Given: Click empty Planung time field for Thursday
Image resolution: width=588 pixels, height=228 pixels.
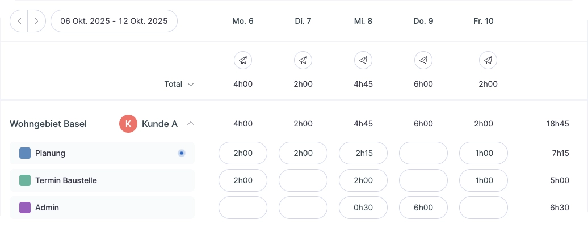Looking at the screenshot, I should pyautogui.click(x=423, y=153).
